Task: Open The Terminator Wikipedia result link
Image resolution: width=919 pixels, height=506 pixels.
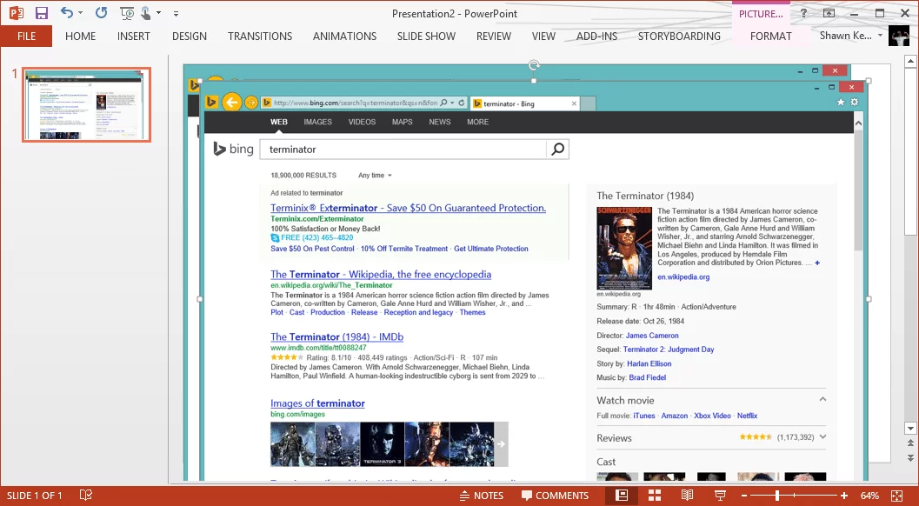Action: point(381,275)
